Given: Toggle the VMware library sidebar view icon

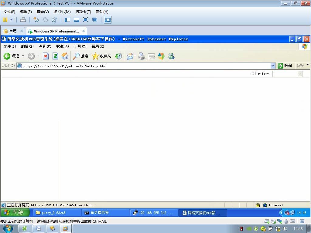Looking at the screenshot, I should tap(67, 20).
